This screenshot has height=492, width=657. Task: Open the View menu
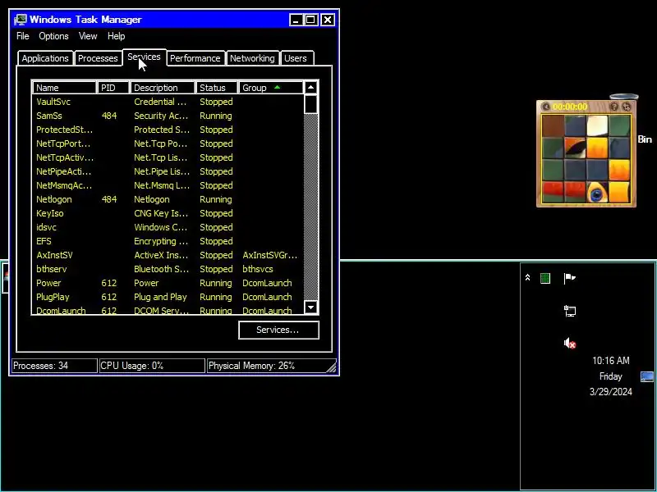point(88,36)
